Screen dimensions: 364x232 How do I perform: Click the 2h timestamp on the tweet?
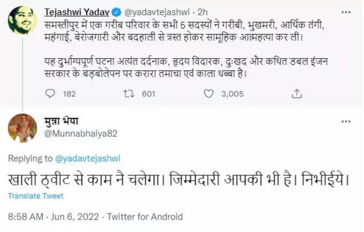202,12
